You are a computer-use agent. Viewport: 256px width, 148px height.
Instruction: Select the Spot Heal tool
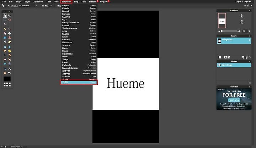point(10,59)
